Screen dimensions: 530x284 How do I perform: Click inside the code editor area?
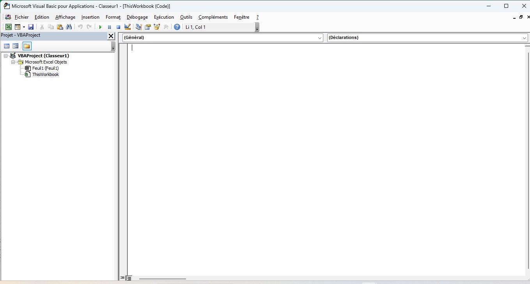tap(326, 160)
